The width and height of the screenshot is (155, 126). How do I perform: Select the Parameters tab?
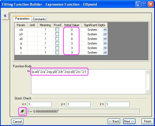pyautogui.click(x=22, y=19)
